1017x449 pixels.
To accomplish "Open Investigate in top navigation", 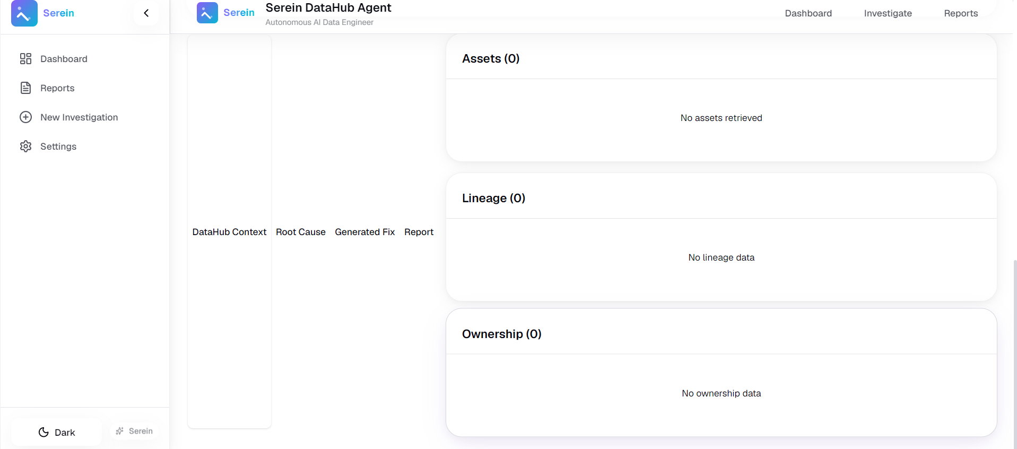I will tap(888, 13).
